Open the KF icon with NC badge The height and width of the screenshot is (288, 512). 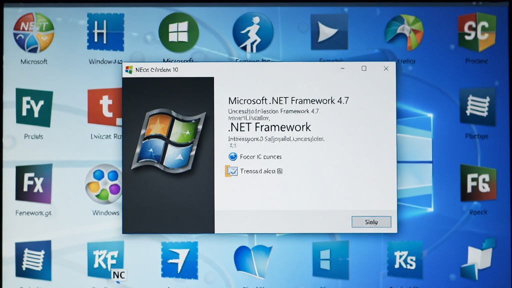[x=106, y=260]
